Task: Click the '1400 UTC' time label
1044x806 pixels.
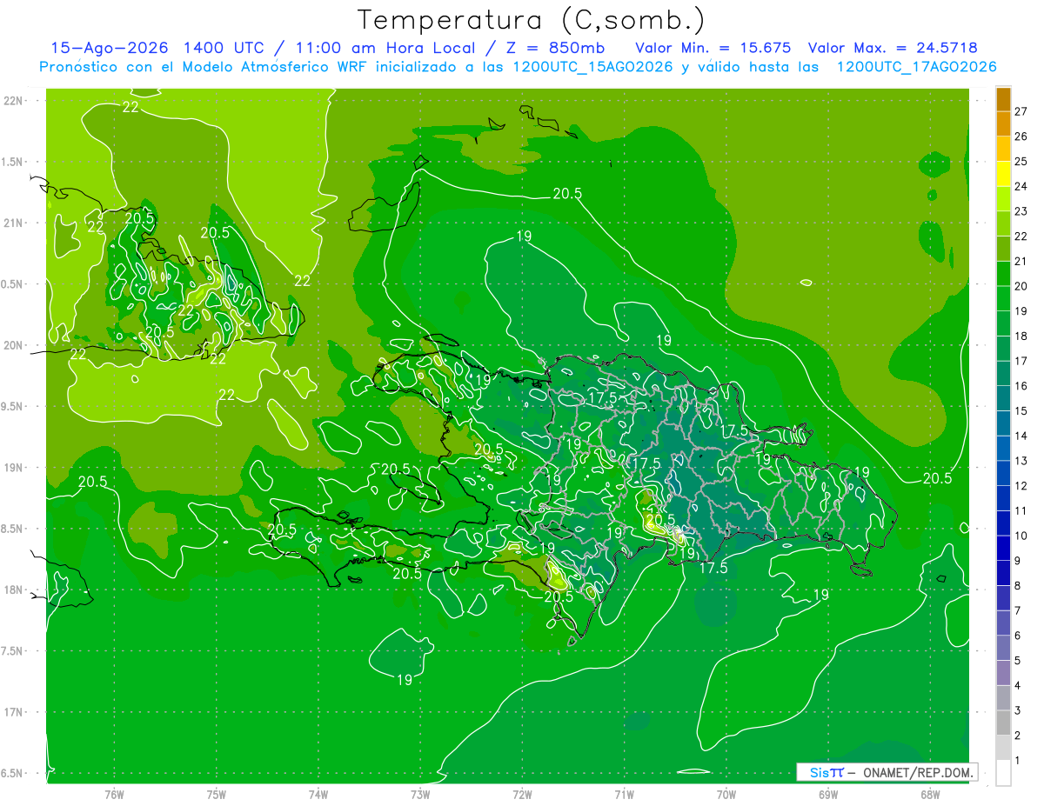Action: (x=224, y=48)
